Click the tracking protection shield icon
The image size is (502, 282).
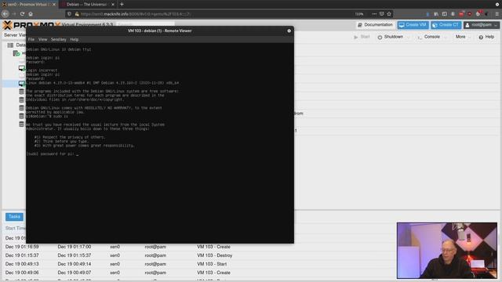click(70, 14)
